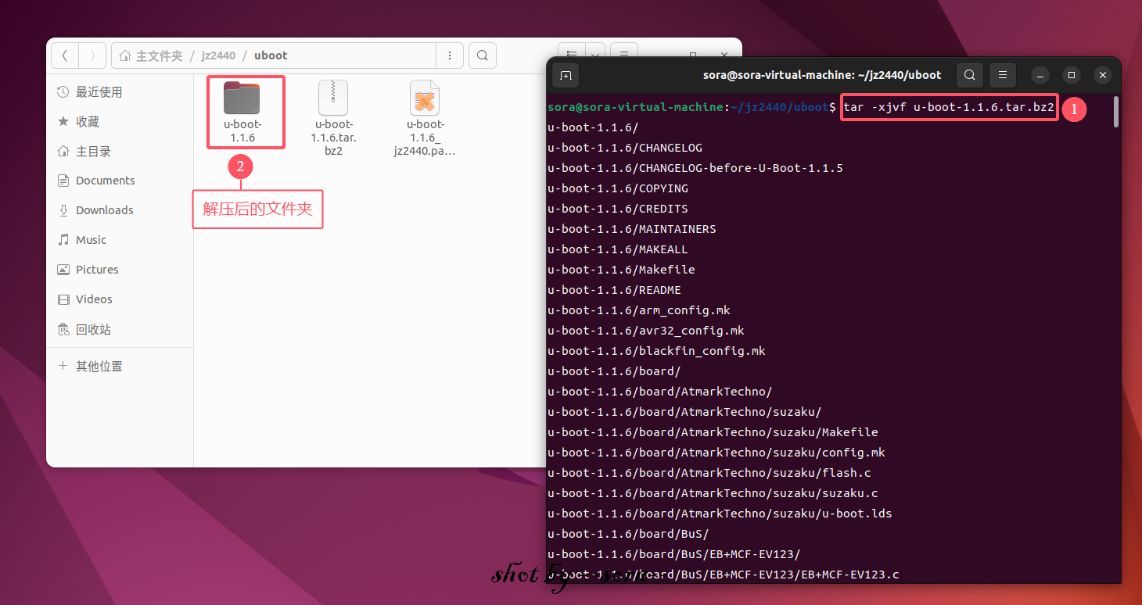Open the three-dot path menu in Files
This screenshot has height=605, width=1142.
click(450, 55)
